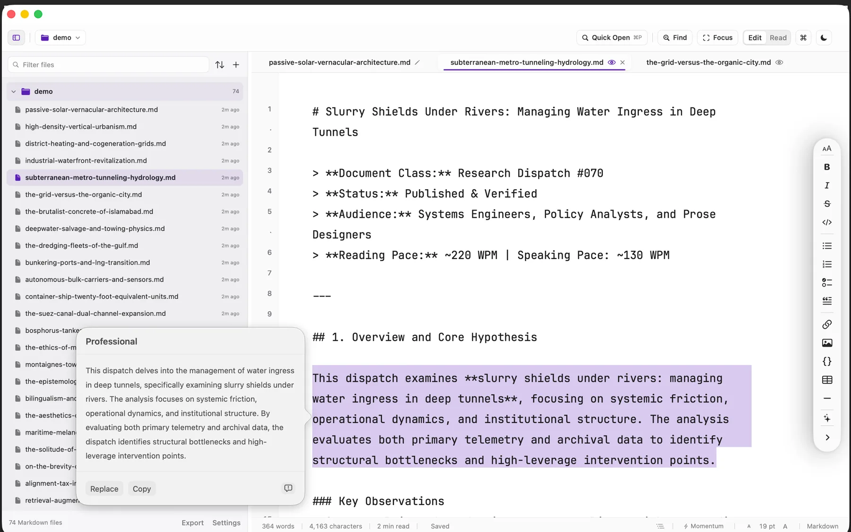Insert numbered list

click(x=827, y=264)
